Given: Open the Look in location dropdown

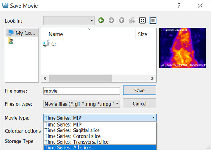Looking at the screenshot, I should (69, 20).
